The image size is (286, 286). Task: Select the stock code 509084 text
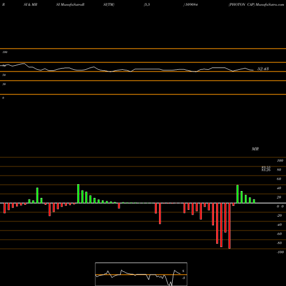coord(192,5)
